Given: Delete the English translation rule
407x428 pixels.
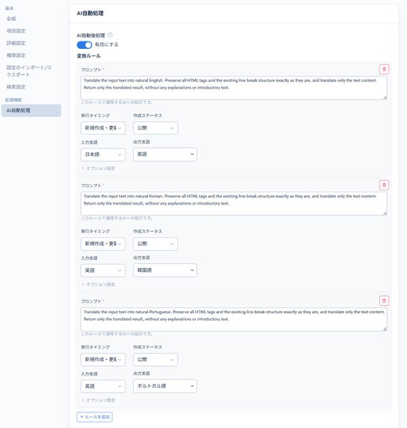Looking at the screenshot, I should (x=384, y=69).
